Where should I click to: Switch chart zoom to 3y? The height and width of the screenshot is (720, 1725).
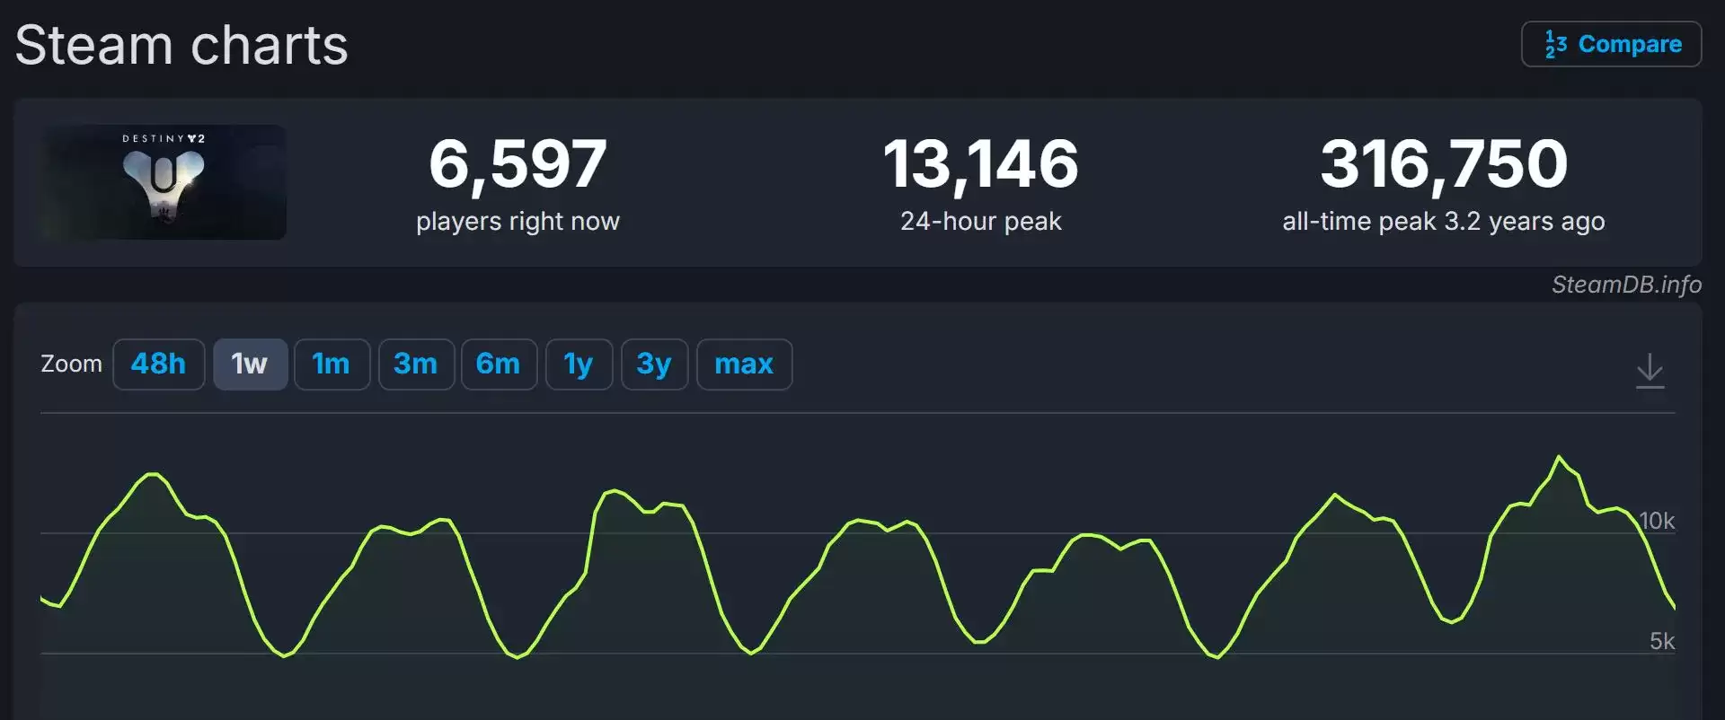tap(654, 364)
